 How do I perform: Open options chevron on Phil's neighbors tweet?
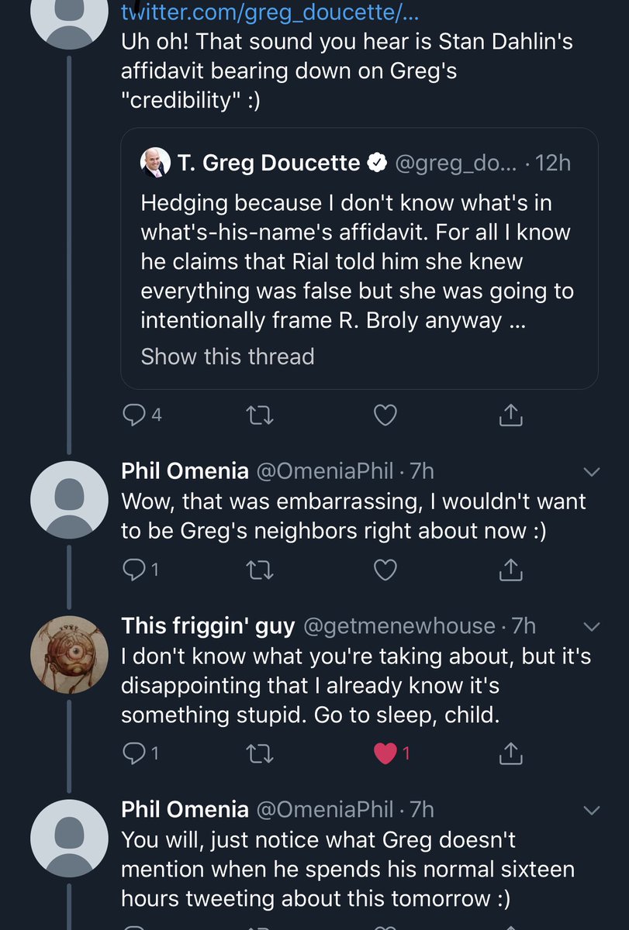coord(591,471)
